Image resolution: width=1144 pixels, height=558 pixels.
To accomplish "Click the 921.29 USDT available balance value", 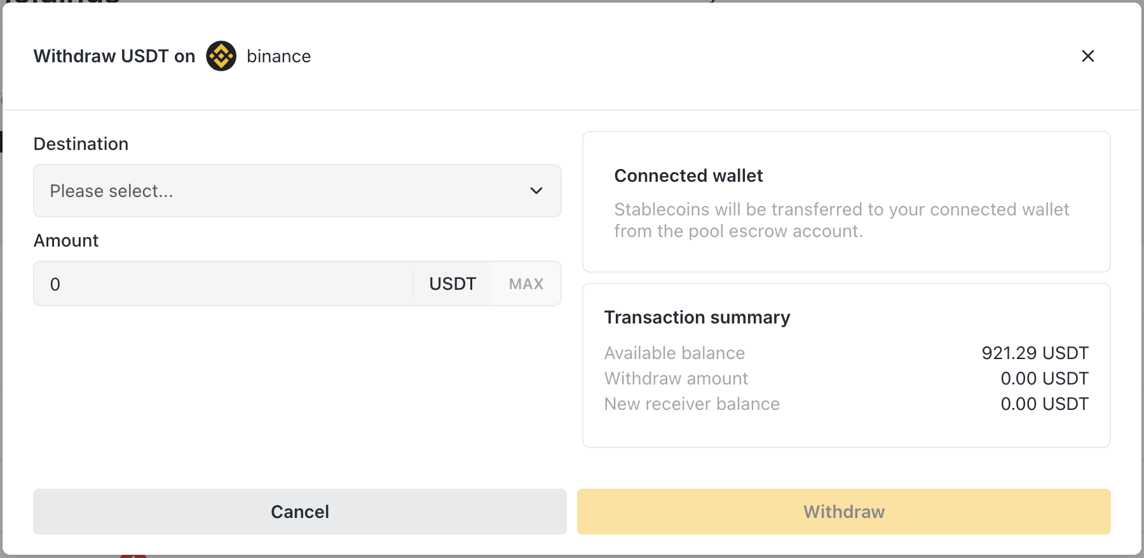I will (x=1035, y=353).
